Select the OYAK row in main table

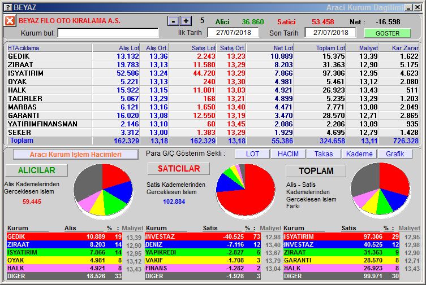[x=213, y=81]
